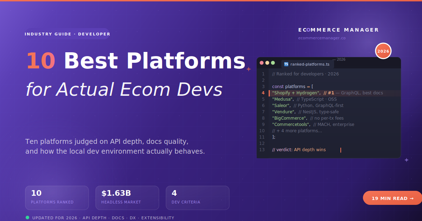Click the "UPDATED FOR 2026 · API DEPTH" footer text
The width and height of the screenshot is (422, 221).
[103, 218]
